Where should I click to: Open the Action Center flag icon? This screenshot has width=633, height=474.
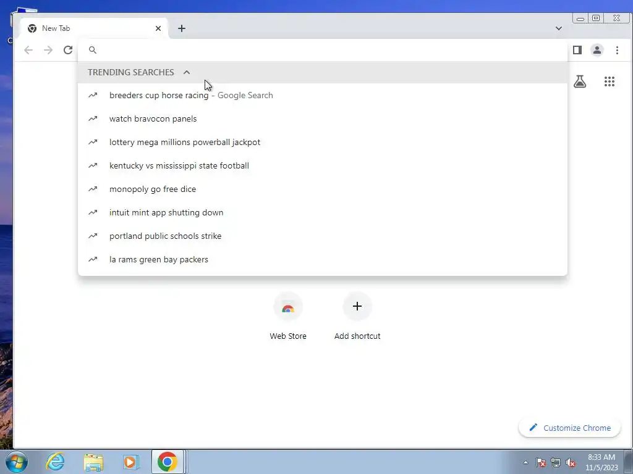pyautogui.click(x=541, y=462)
